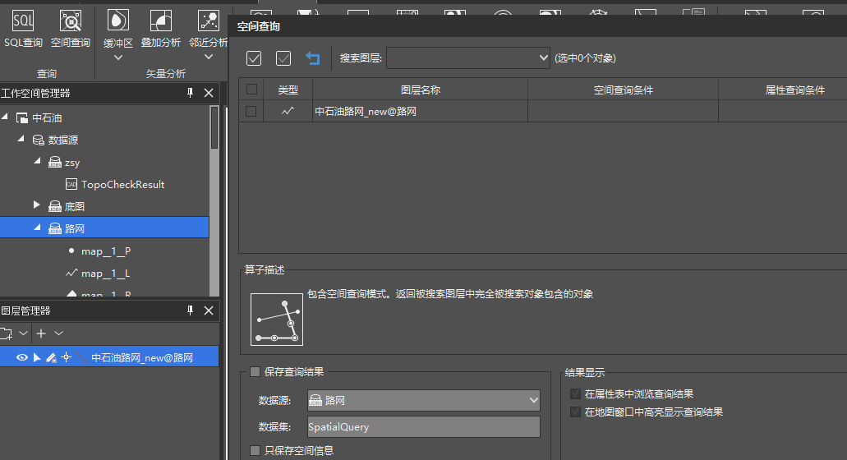Expand the 邻近分析 dropdown arrow
This screenshot has height=460, width=847.
point(209,57)
